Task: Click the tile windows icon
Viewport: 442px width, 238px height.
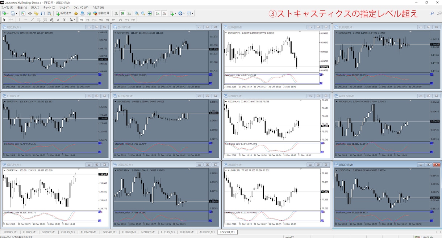Action: (x=150, y=13)
